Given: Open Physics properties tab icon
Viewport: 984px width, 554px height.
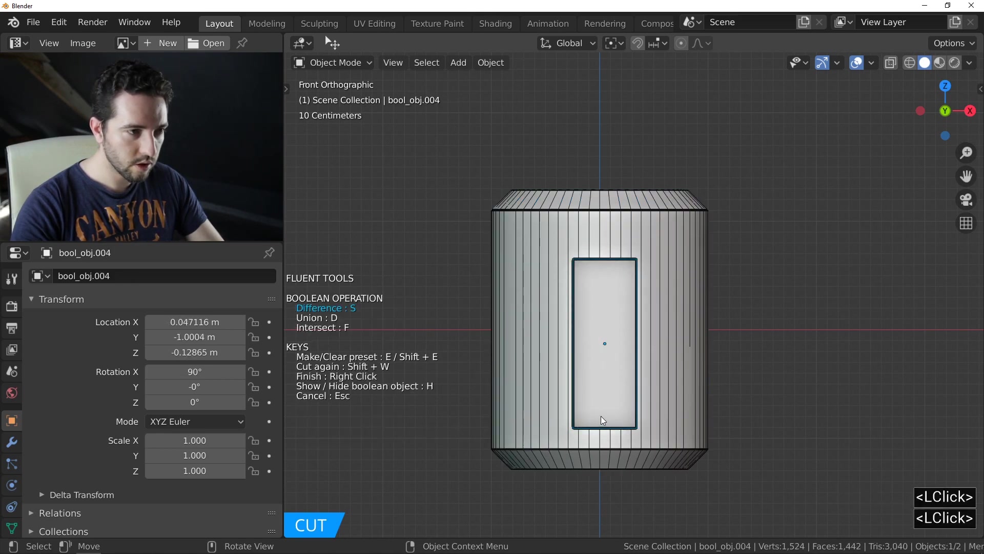Looking at the screenshot, I should coord(11,485).
